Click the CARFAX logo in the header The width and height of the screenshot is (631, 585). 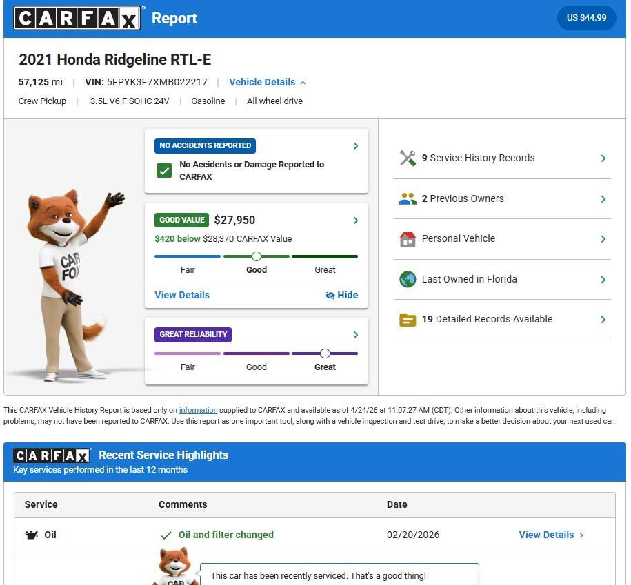click(77, 19)
